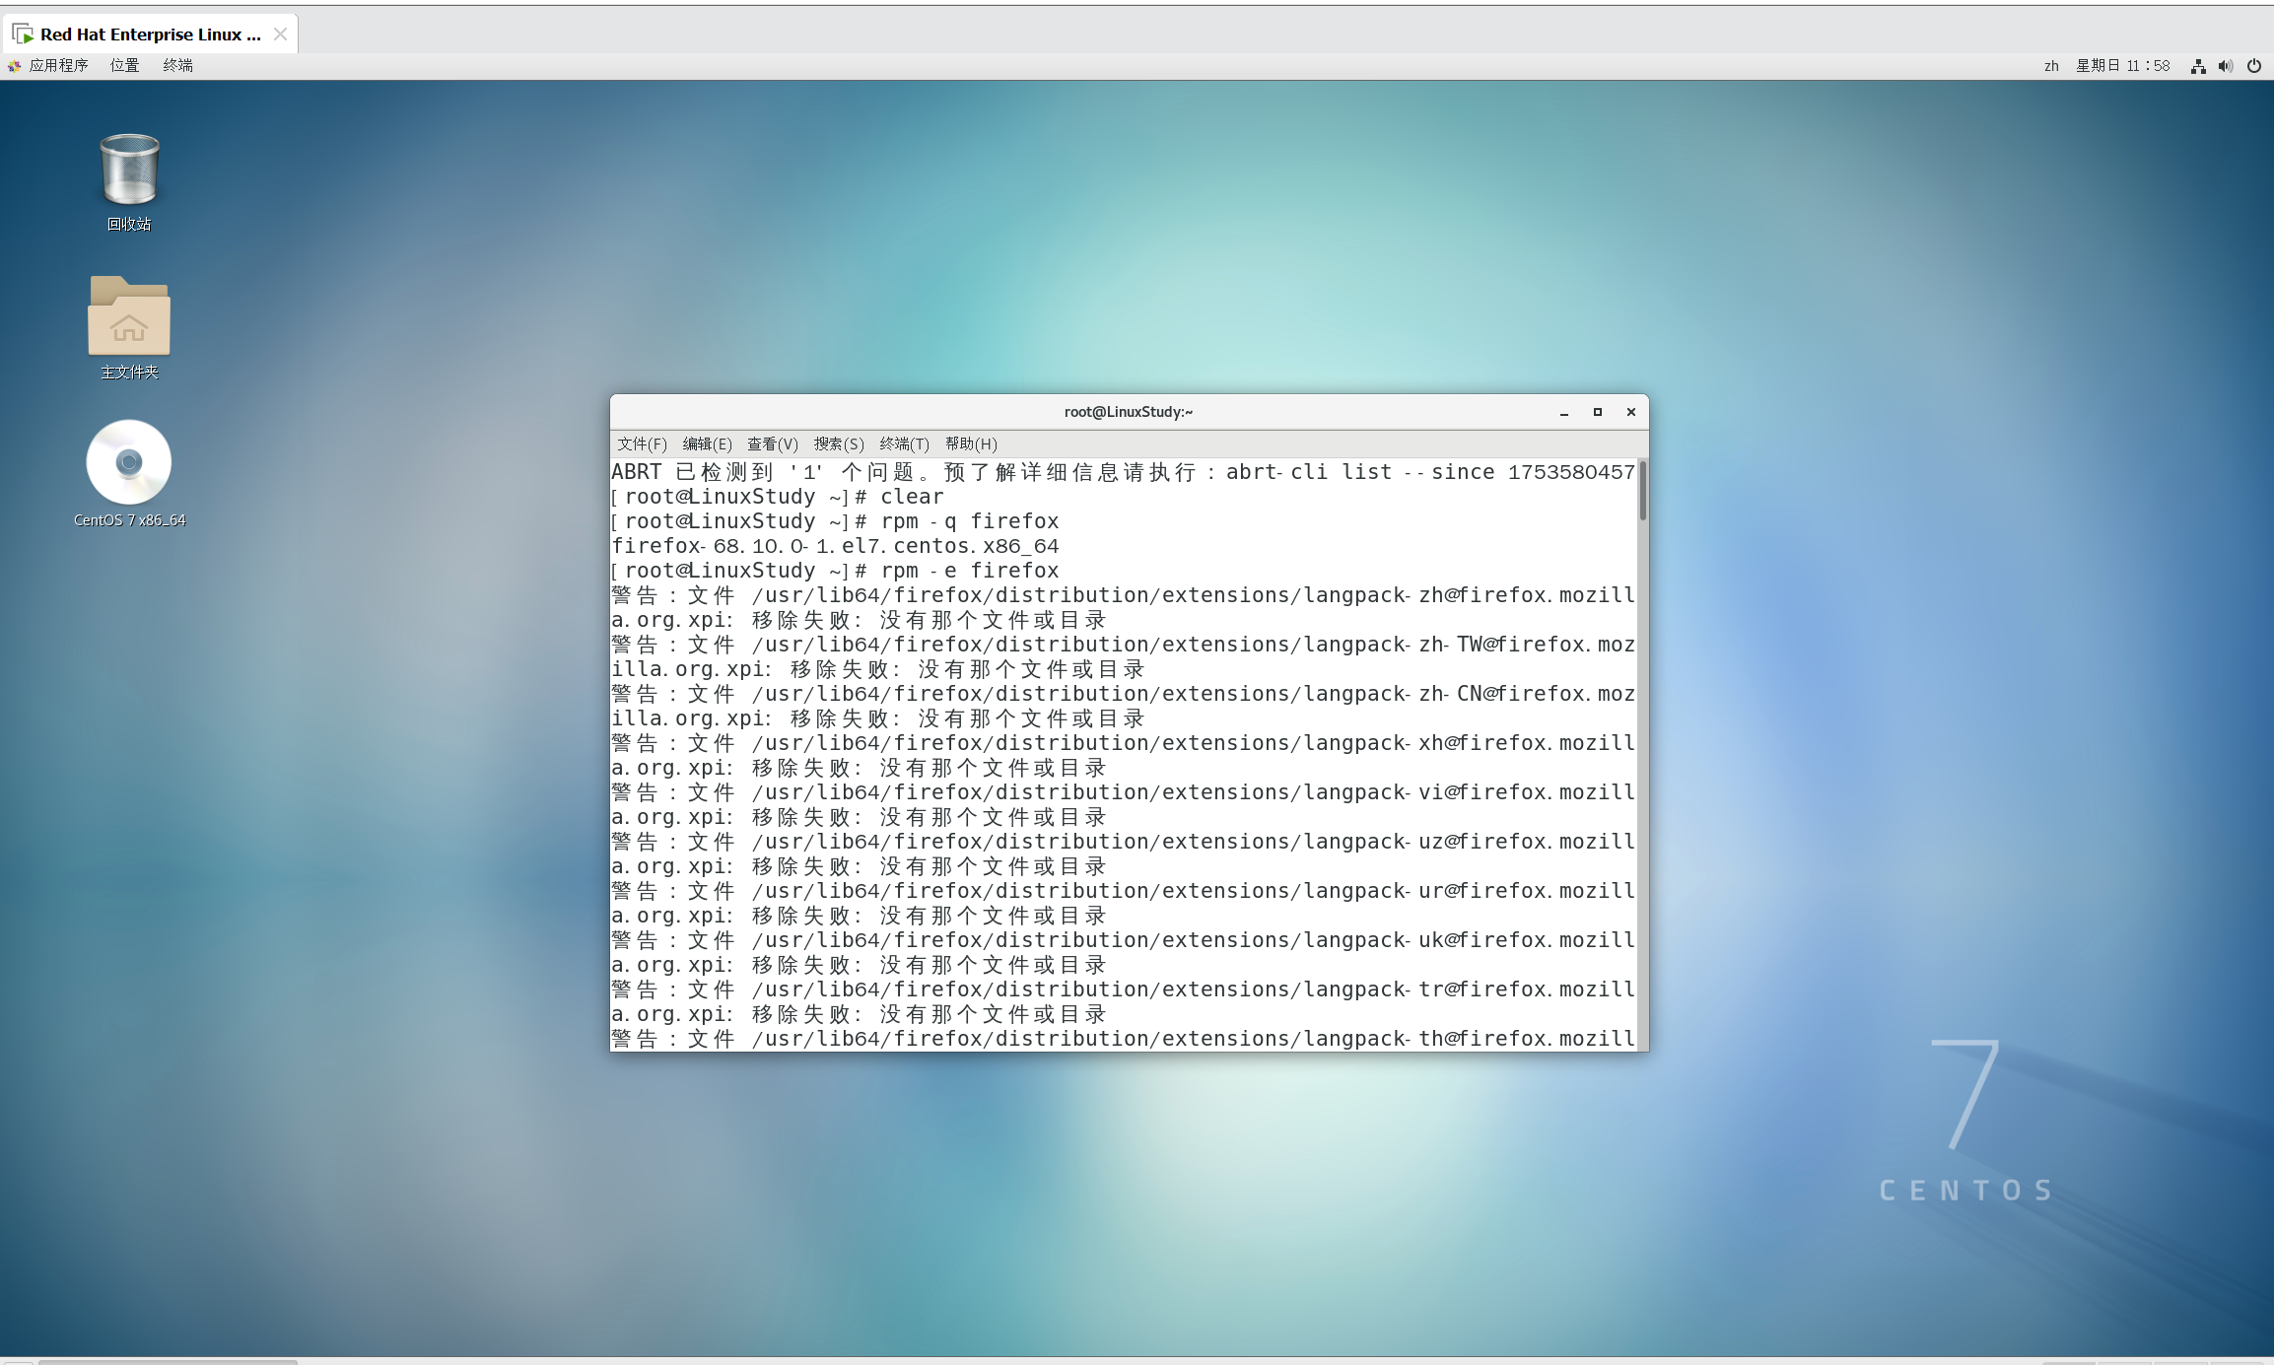The image size is (2274, 1365).
Task: Open the zh input method indicator
Action: [x=2050, y=66]
